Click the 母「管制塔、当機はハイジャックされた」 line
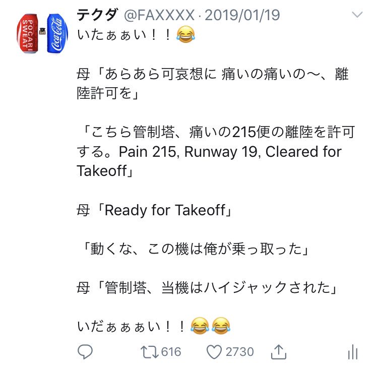 coord(207,288)
